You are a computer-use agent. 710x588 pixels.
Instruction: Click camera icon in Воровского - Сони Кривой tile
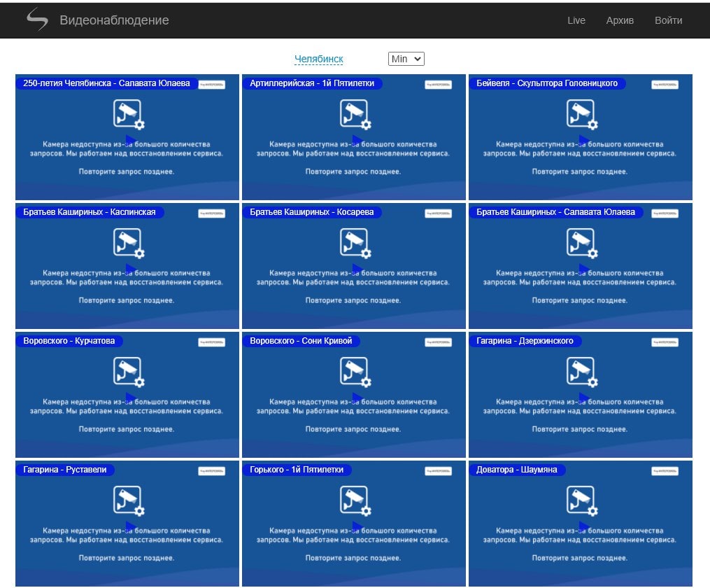(x=355, y=372)
